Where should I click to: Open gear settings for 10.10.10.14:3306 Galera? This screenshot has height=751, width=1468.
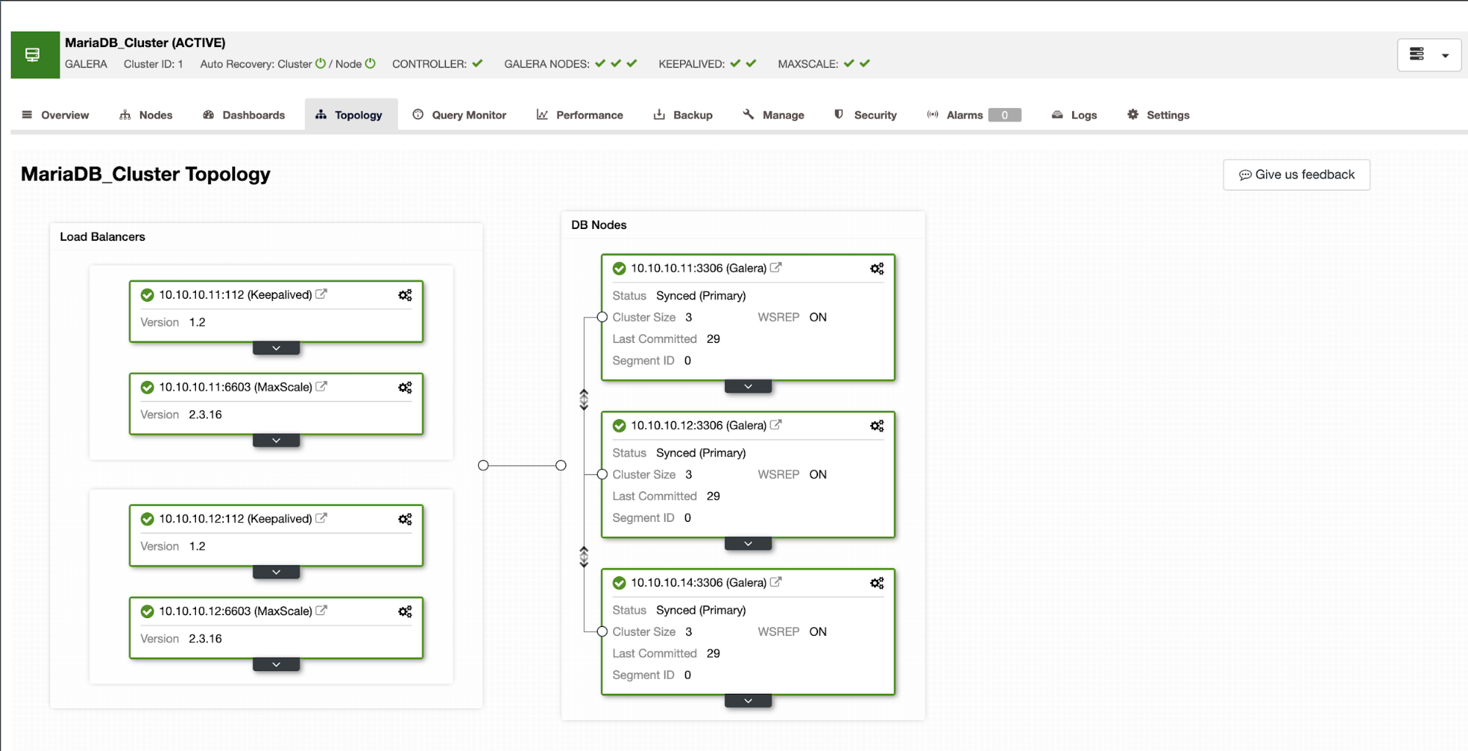tap(877, 583)
